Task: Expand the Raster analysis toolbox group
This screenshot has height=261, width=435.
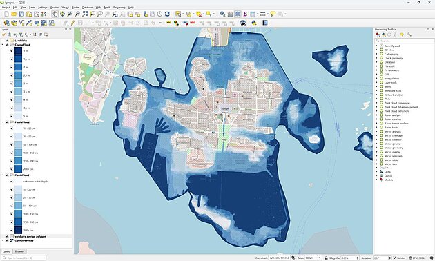Action: (377, 115)
